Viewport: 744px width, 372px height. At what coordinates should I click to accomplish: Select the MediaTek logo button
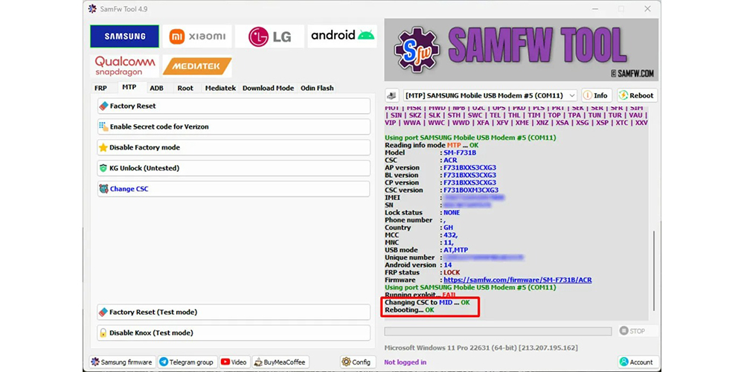[x=197, y=66]
